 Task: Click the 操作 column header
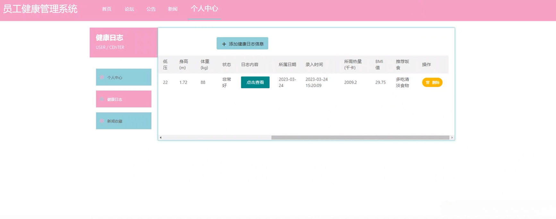[x=426, y=64]
